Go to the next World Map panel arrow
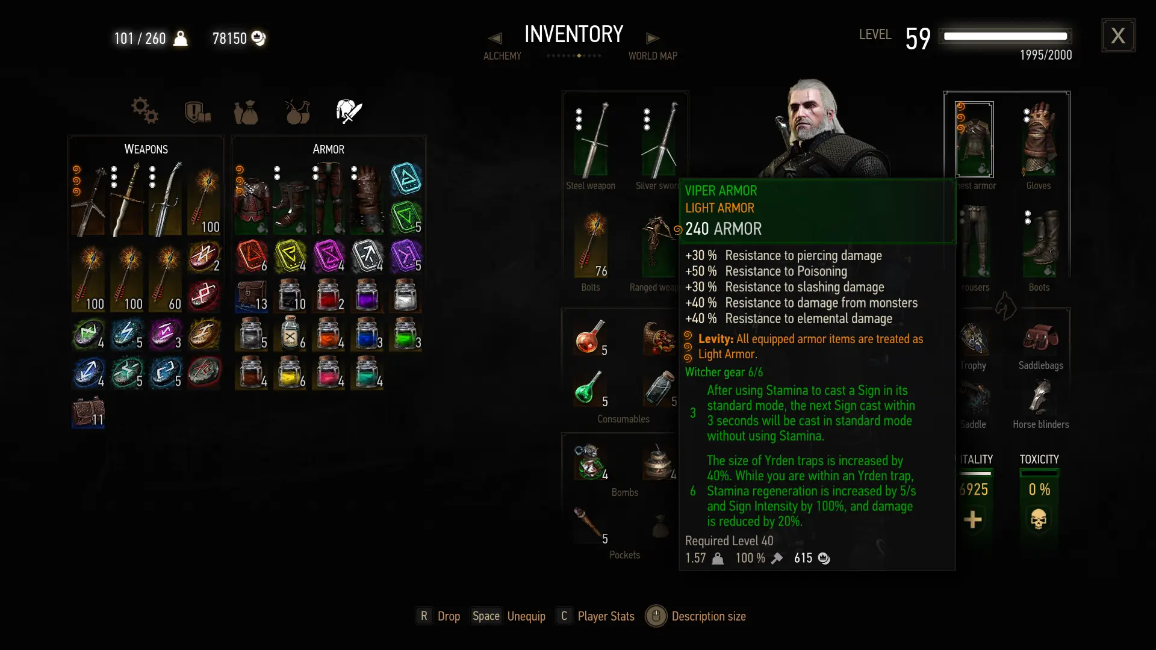This screenshot has height=650, width=1156. pyautogui.click(x=653, y=39)
